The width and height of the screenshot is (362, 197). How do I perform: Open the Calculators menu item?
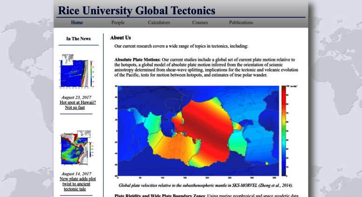click(159, 23)
